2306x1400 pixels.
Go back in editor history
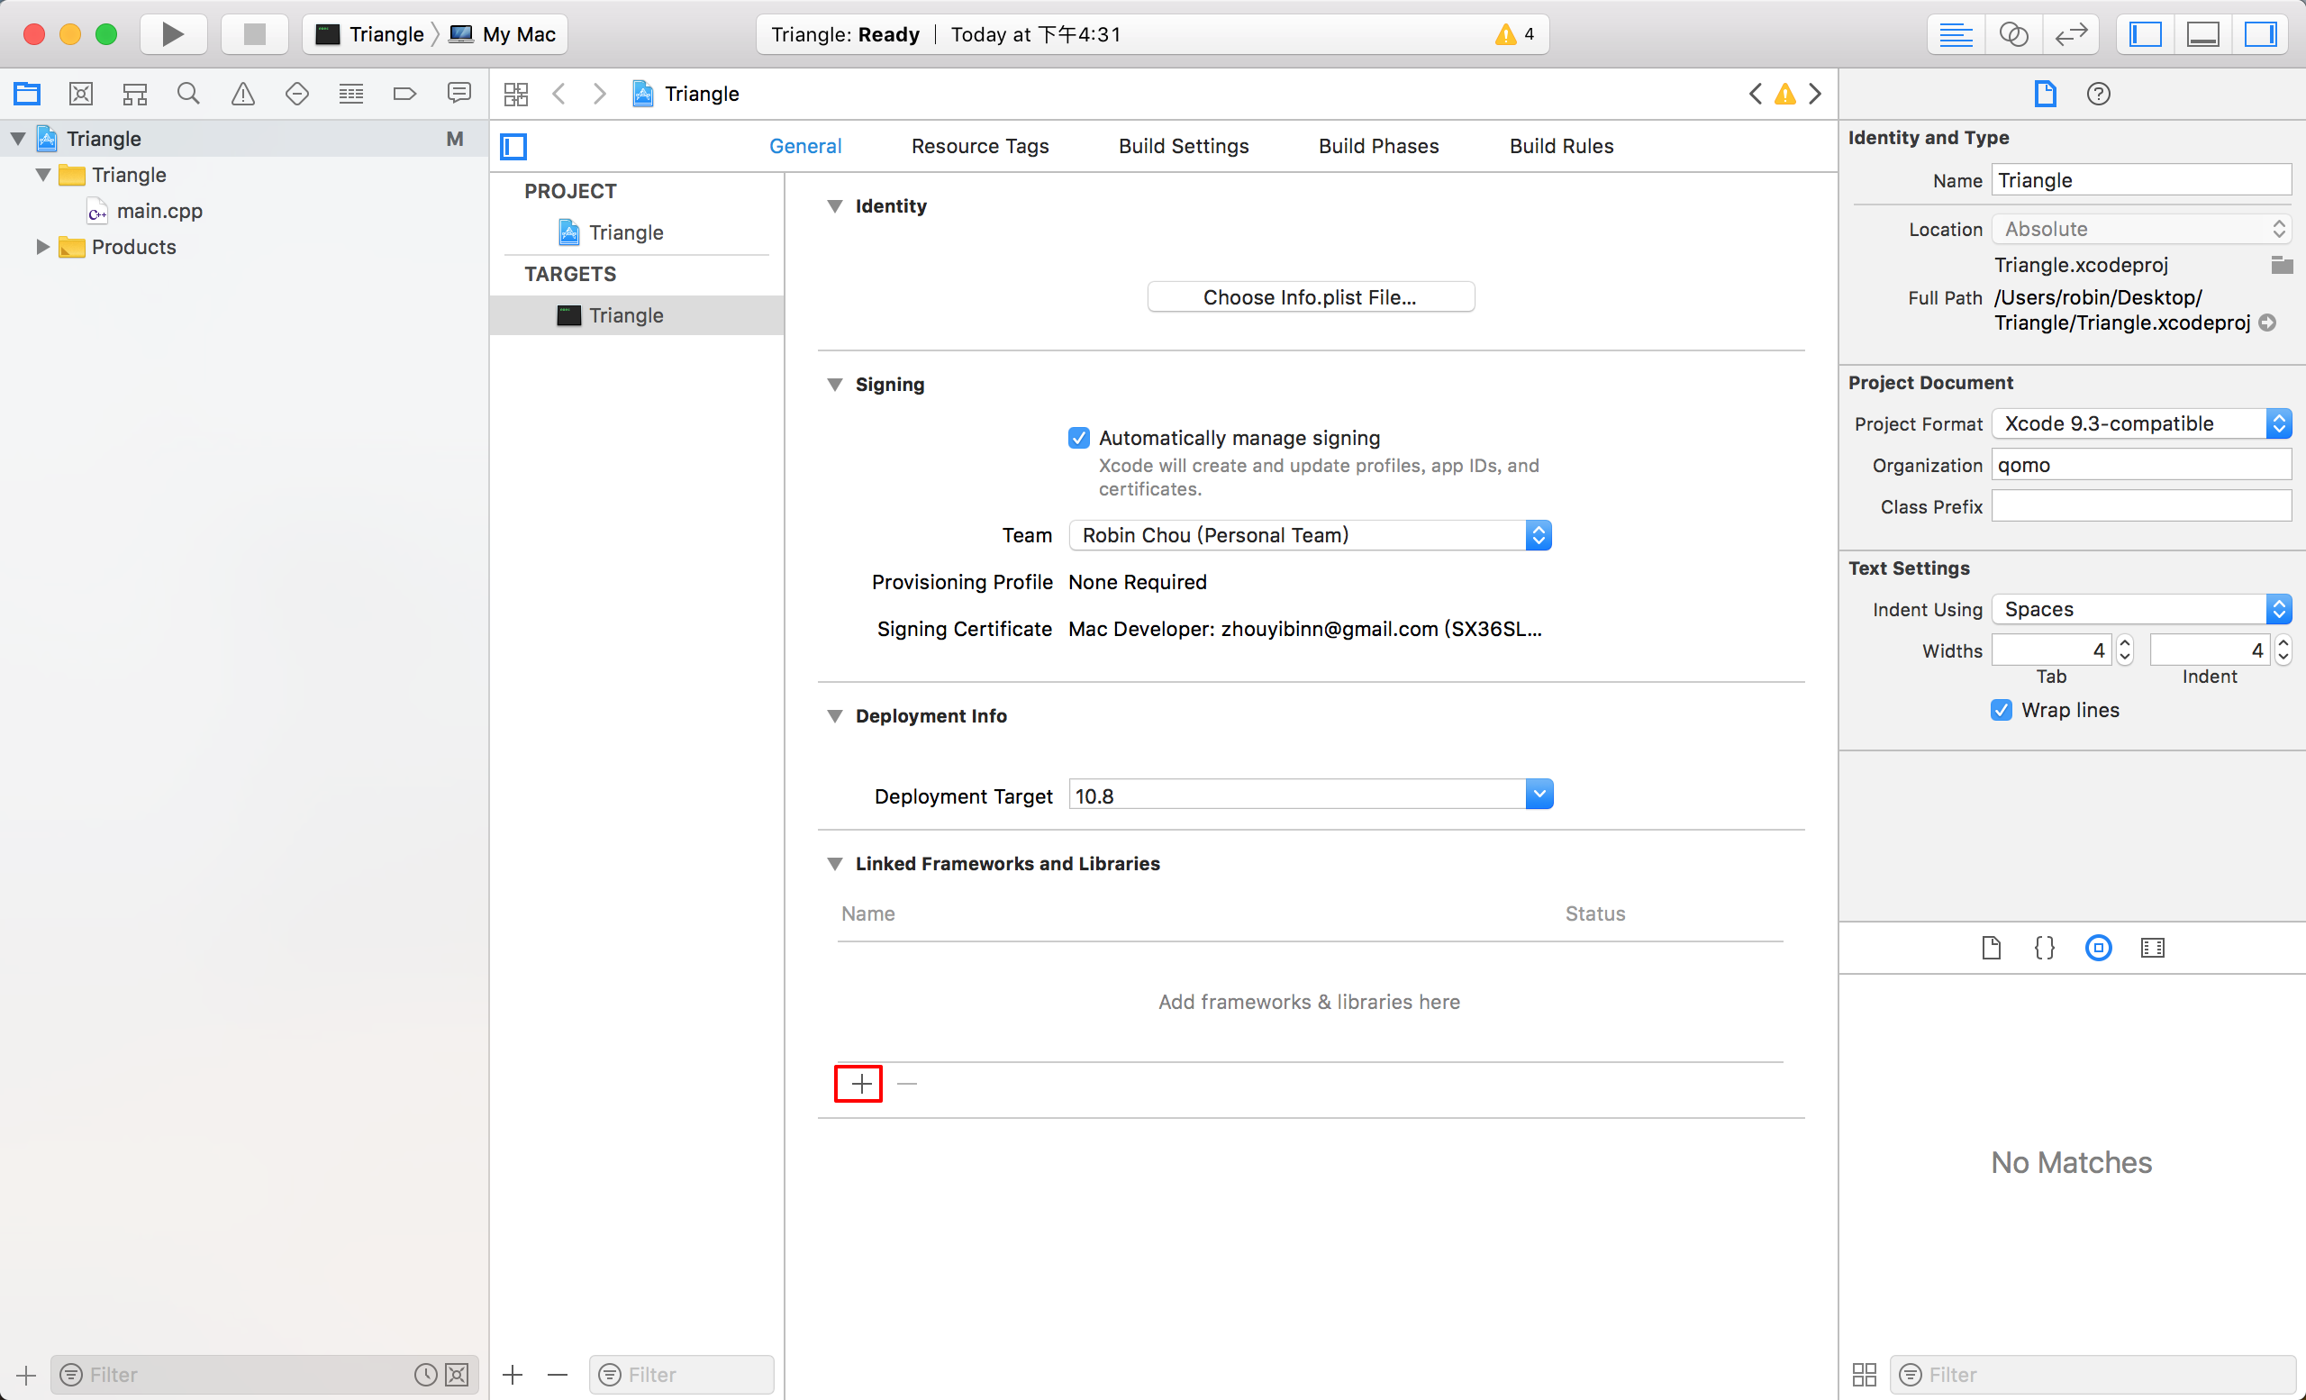558,94
